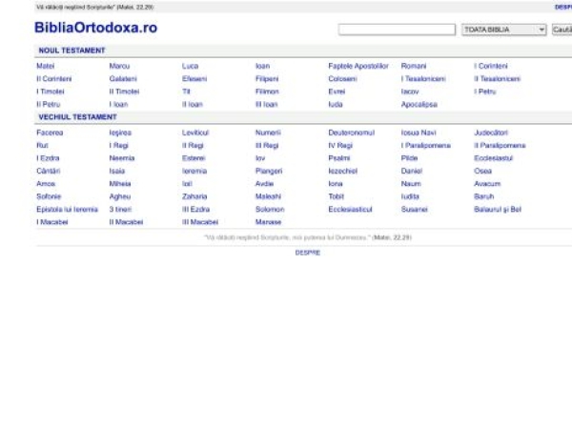The width and height of the screenshot is (572, 429).
Task: Open I Petru
Action: pyautogui.click(x=485, y=92)
